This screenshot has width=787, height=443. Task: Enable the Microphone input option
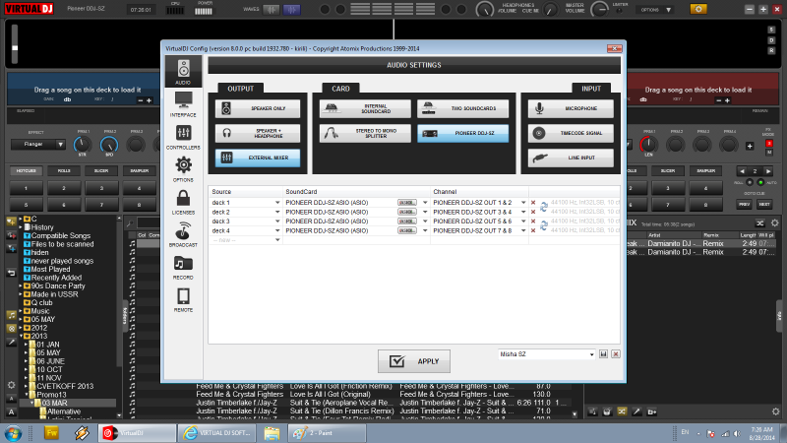point(571,108)
